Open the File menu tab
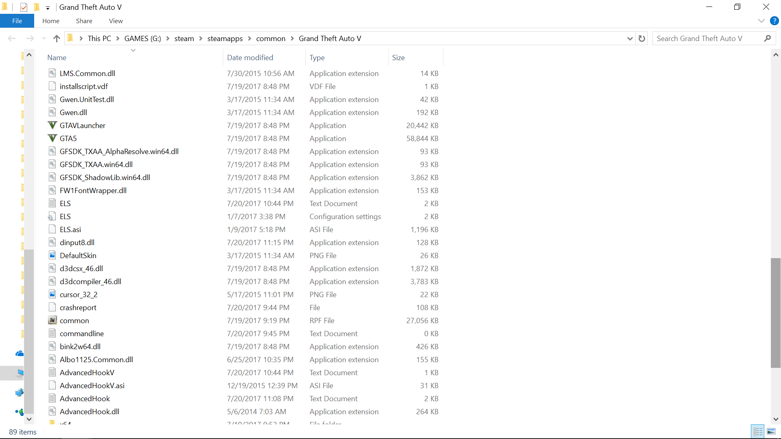The height and width of the screenshot is (439, 781). point(17,21)
